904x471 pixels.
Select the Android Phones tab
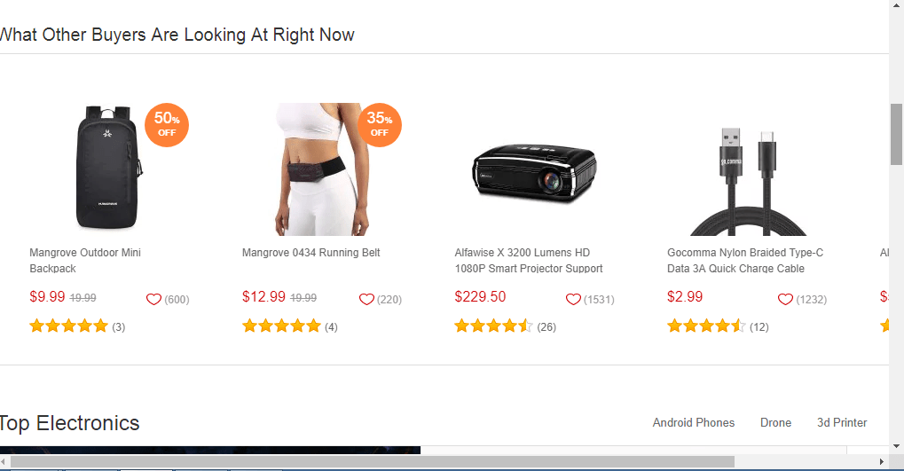(x=694, y=422)
